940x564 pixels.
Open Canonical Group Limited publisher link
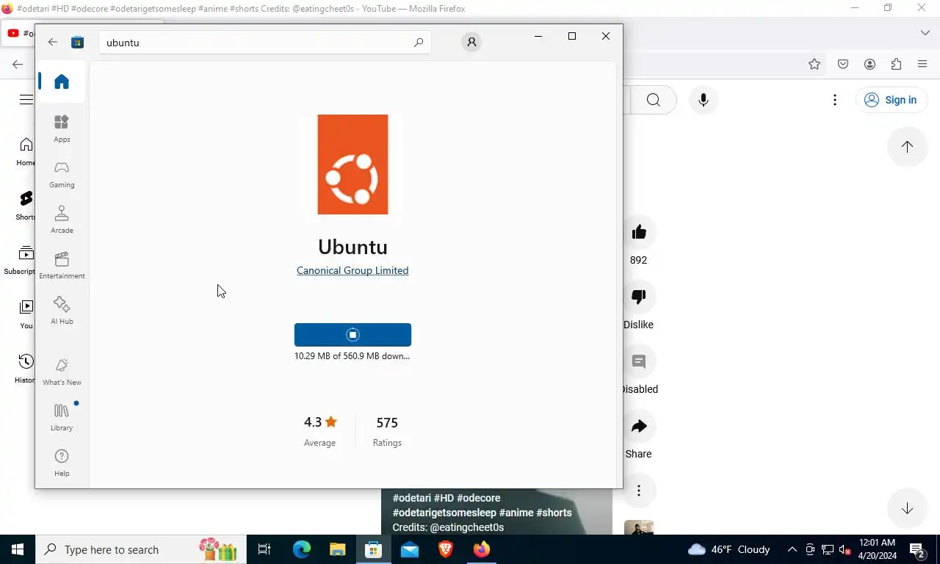click(352, 270)
